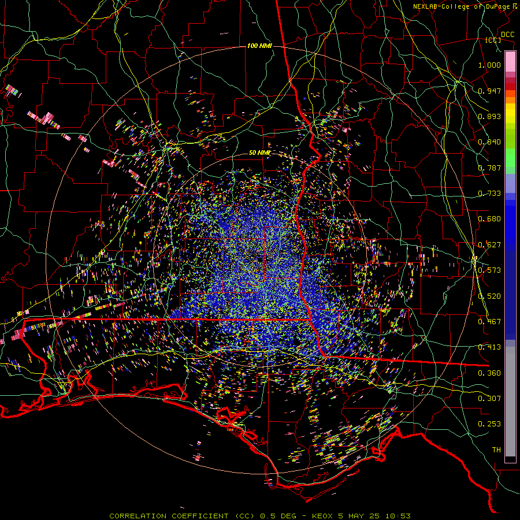Viewport: 520px width, 520px height.
Task: Click the DCC legend heading
Action: (507, 35)
